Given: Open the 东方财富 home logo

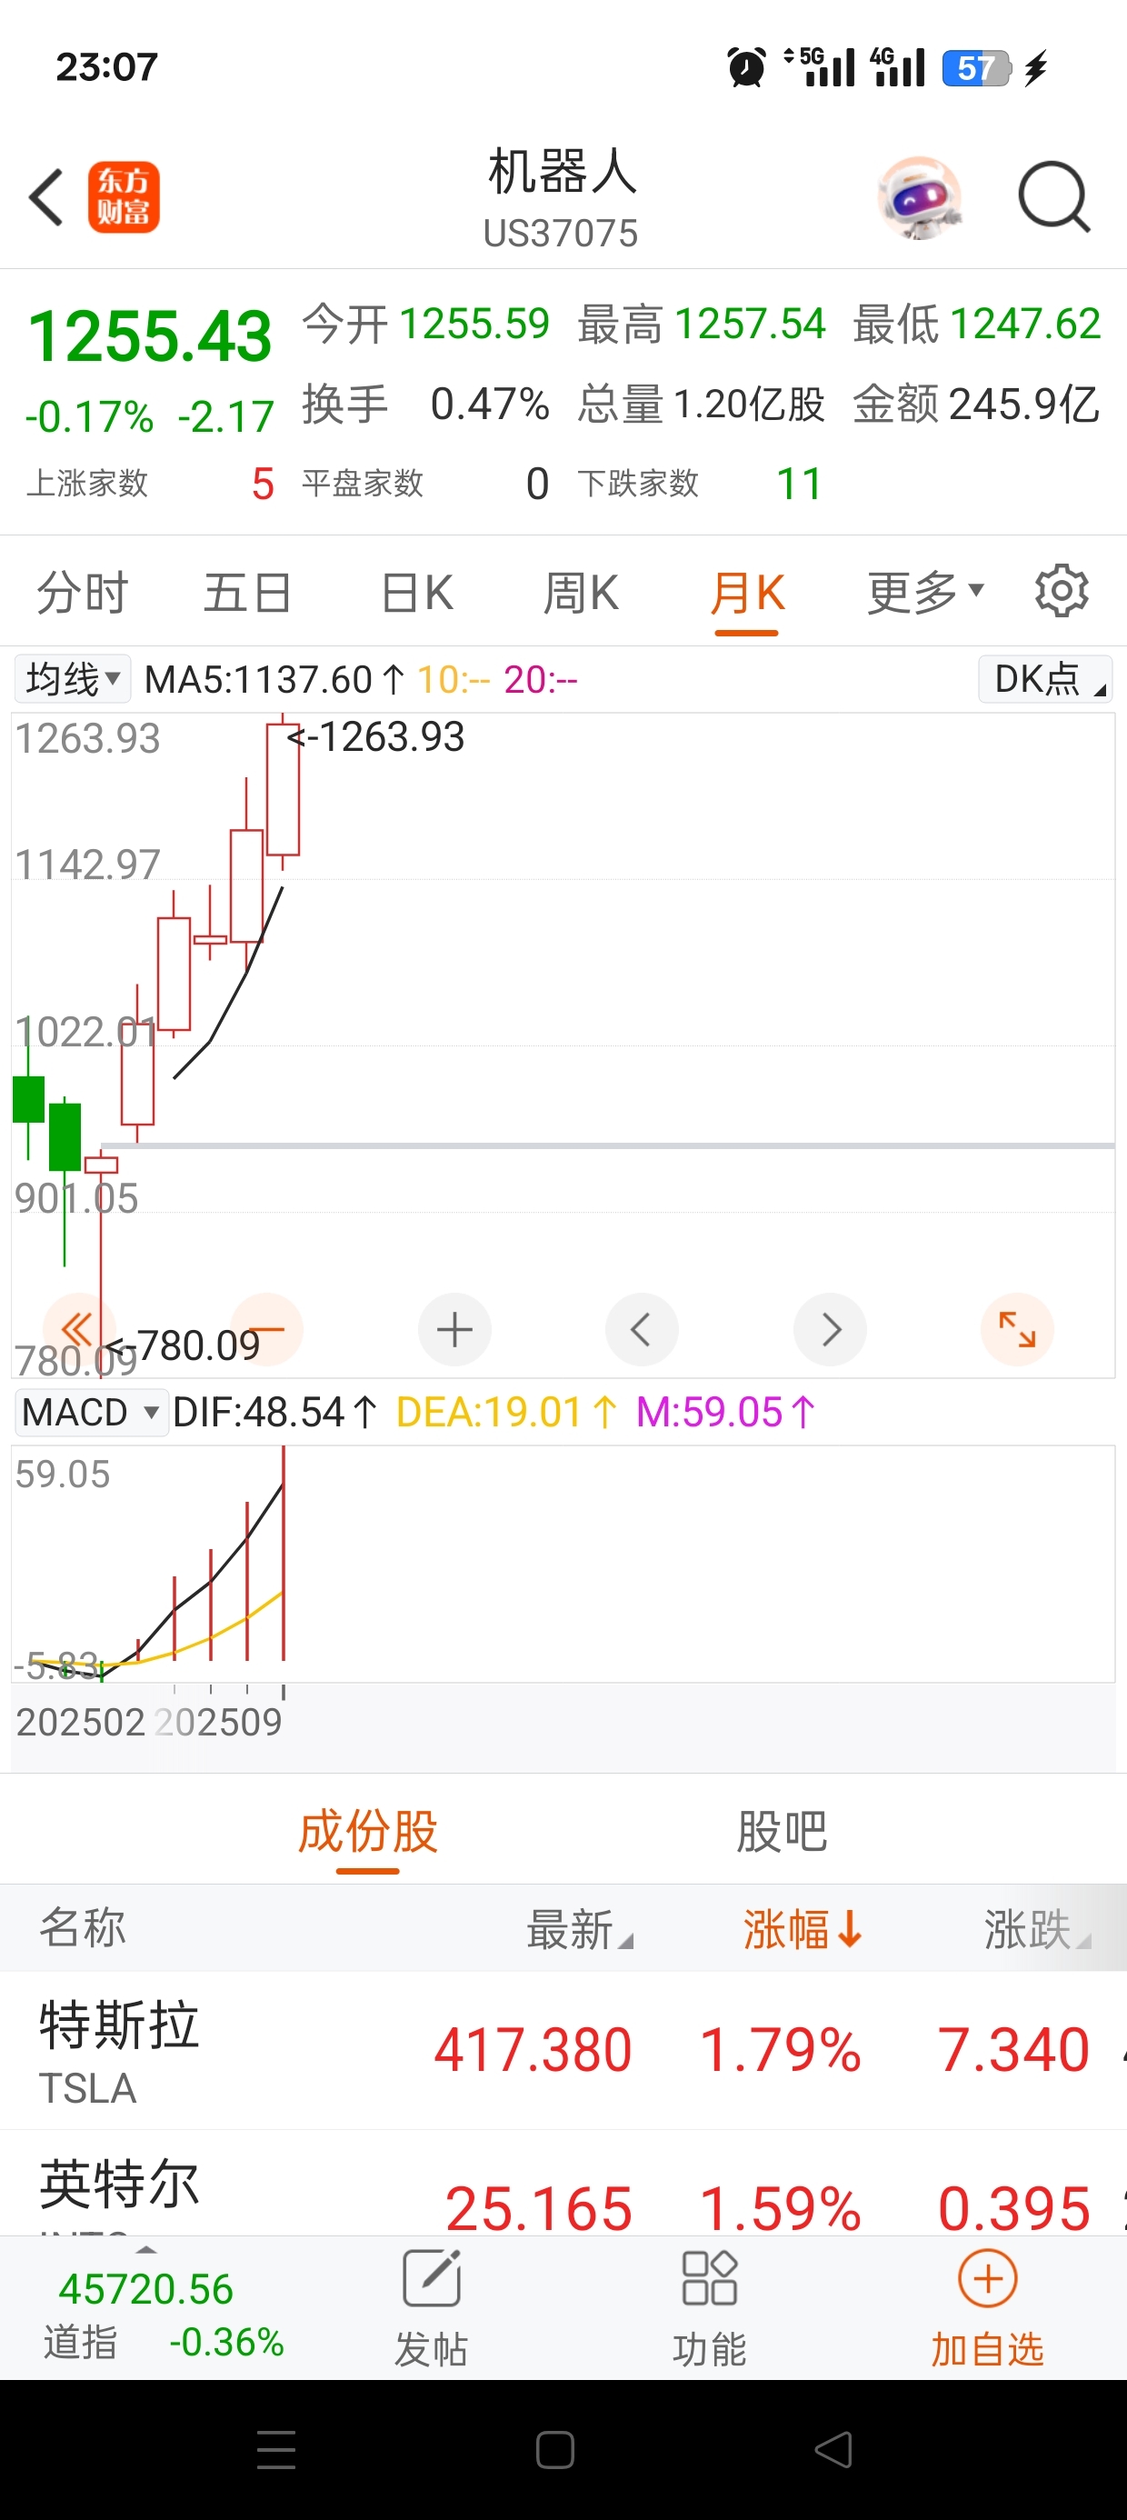Looking at the screenshot, I should pos(124,197).
